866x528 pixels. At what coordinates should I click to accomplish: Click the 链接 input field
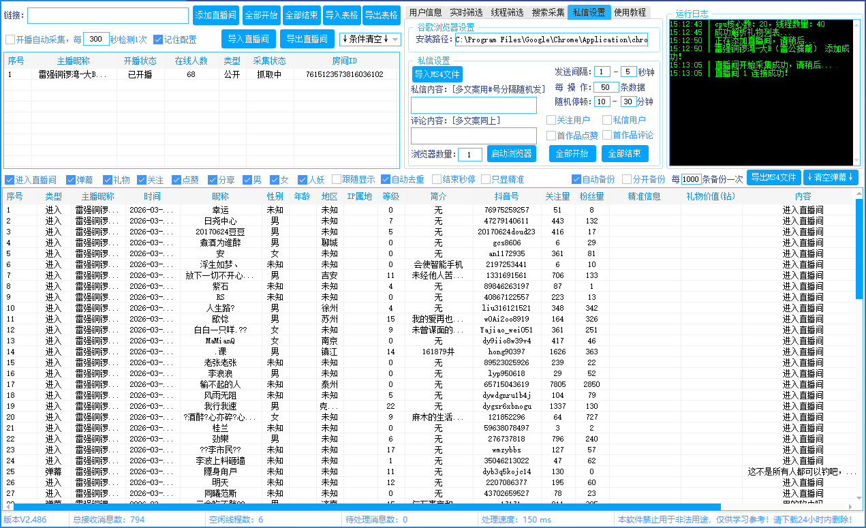click(108, 16)
